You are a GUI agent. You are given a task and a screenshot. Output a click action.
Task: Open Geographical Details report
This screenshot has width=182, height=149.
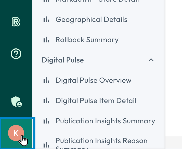pos(91,19)
